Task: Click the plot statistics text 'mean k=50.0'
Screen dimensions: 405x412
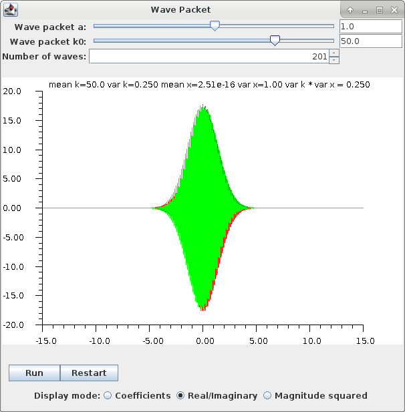Action: [77, 85]
